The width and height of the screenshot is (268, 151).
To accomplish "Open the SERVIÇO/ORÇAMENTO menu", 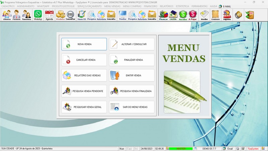I will [x=89, y=6].
